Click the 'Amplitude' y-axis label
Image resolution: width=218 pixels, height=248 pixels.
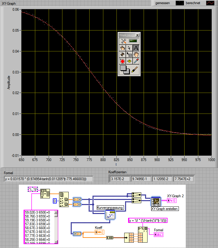coord(9,82)
